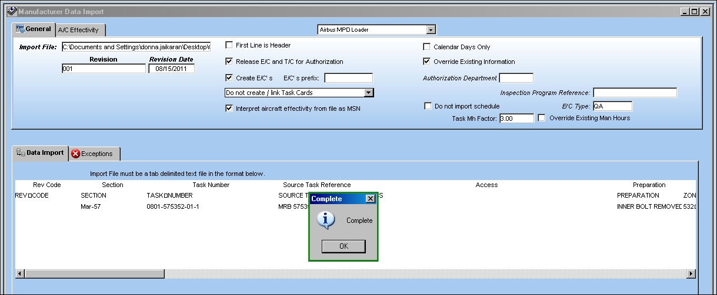Click the Manufacturer Data Import title bar icon
The width and height of the screenshot is (717, 295).
(11, 11)
